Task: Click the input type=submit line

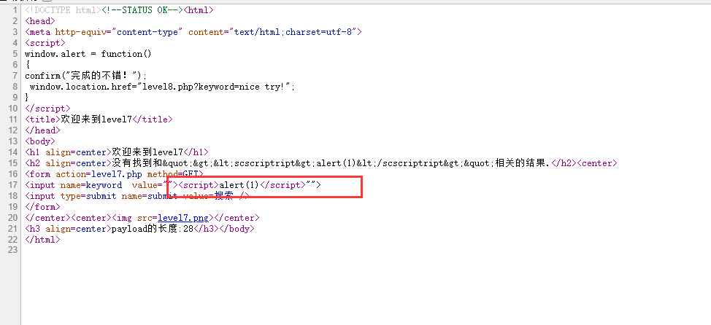Action: point(137,196)
